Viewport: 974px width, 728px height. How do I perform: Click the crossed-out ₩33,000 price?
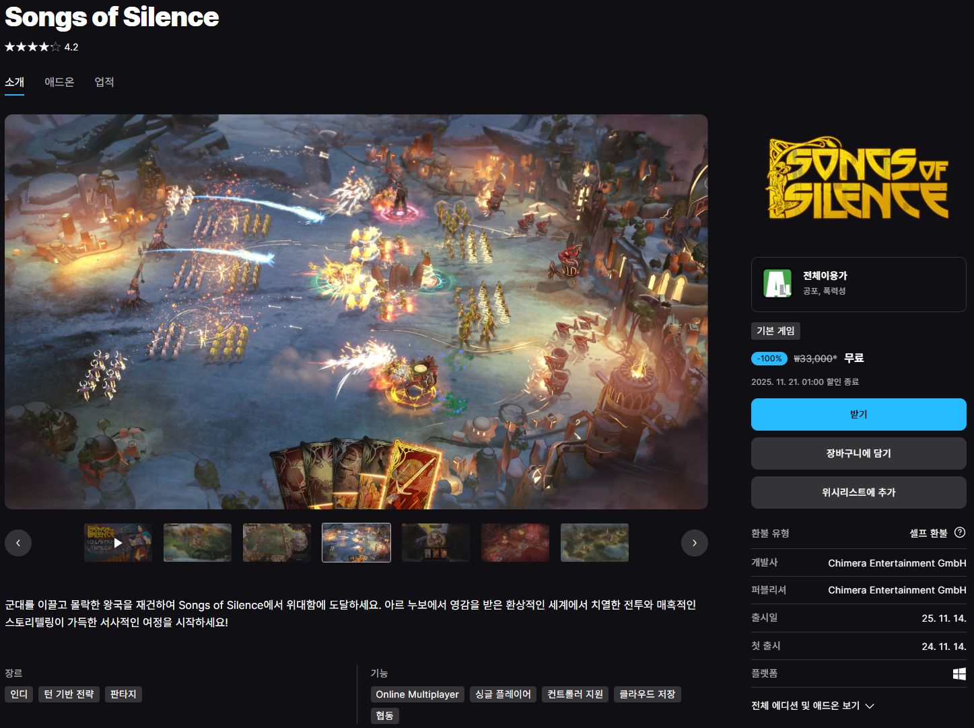pyautogui.click(x=815, y=359)
